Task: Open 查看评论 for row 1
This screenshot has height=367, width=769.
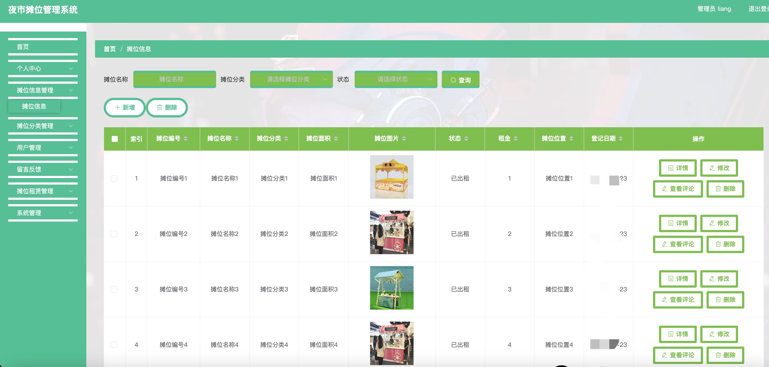Action: click(678, 189)
